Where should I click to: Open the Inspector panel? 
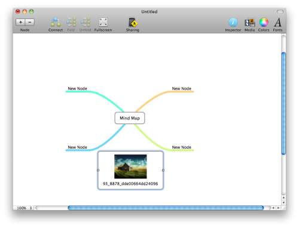click(233, 22)
